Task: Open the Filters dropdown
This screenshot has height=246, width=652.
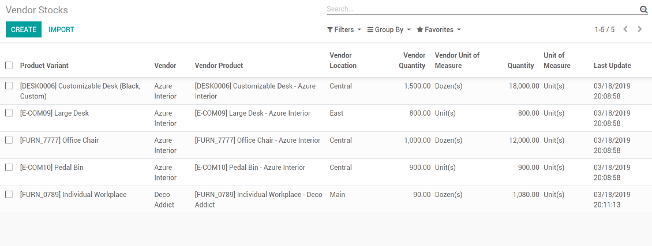Action: pos(344,29)
